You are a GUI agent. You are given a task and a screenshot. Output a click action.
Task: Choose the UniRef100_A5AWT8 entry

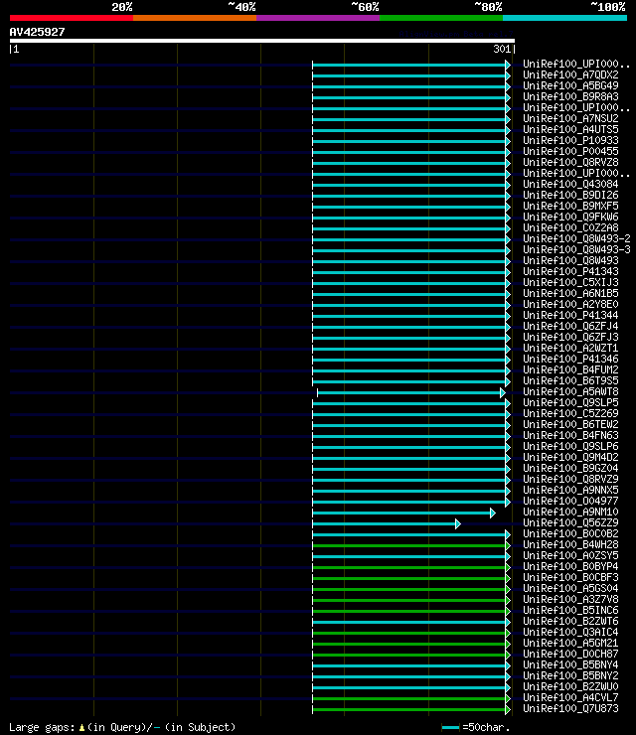570,391
